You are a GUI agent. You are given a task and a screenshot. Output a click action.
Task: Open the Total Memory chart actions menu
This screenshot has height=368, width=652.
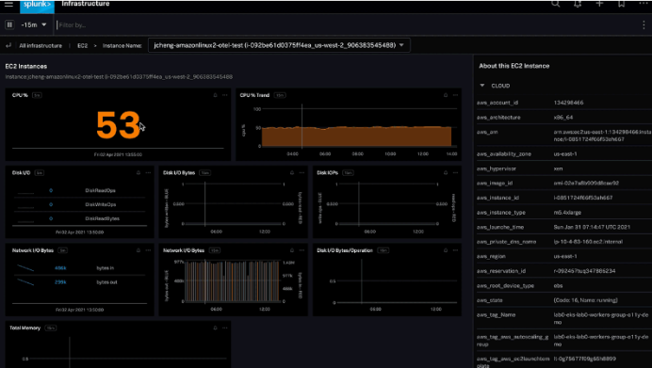[x=225, y=328]
